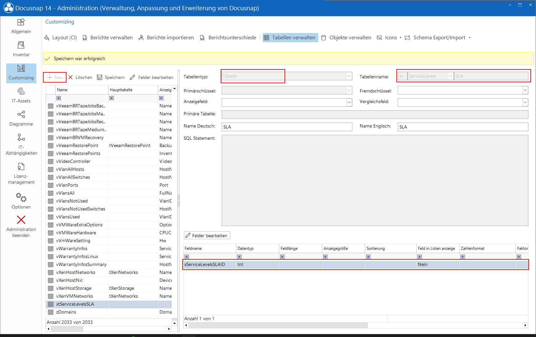Viewport: 536px width, 337px height.
Task: Click Administration beenden red X
Action: (21, 220)
